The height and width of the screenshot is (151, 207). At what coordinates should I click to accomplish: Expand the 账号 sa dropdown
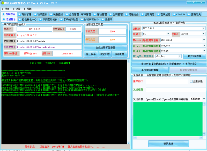[x=168, y=34]
